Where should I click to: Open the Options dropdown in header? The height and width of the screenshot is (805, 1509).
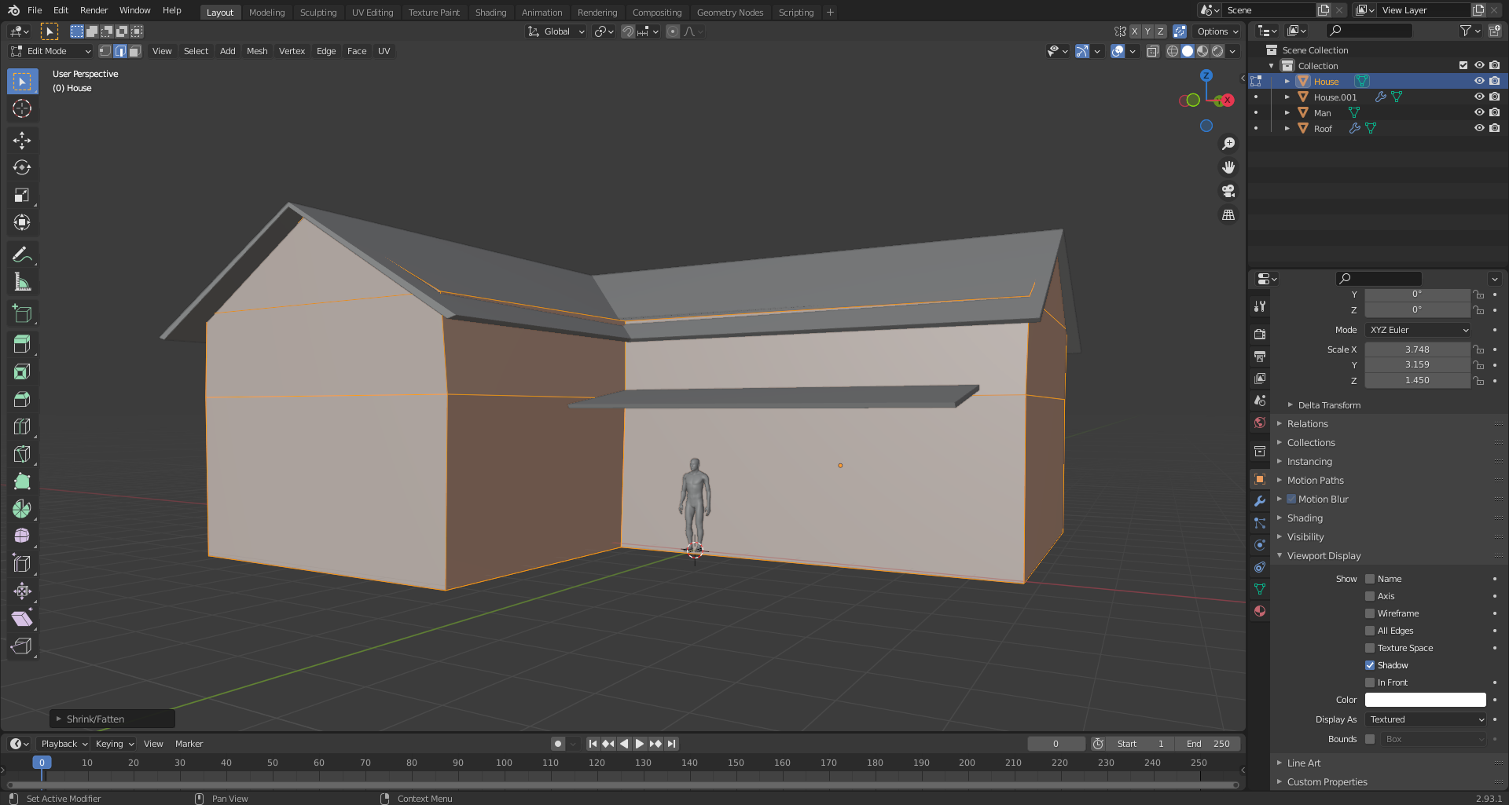point(1217,31)
